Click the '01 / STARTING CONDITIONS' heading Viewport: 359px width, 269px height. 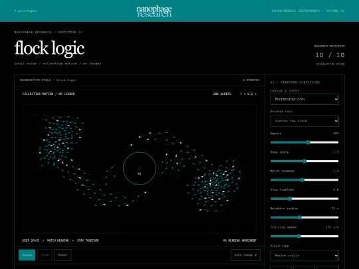click(295, 82)
